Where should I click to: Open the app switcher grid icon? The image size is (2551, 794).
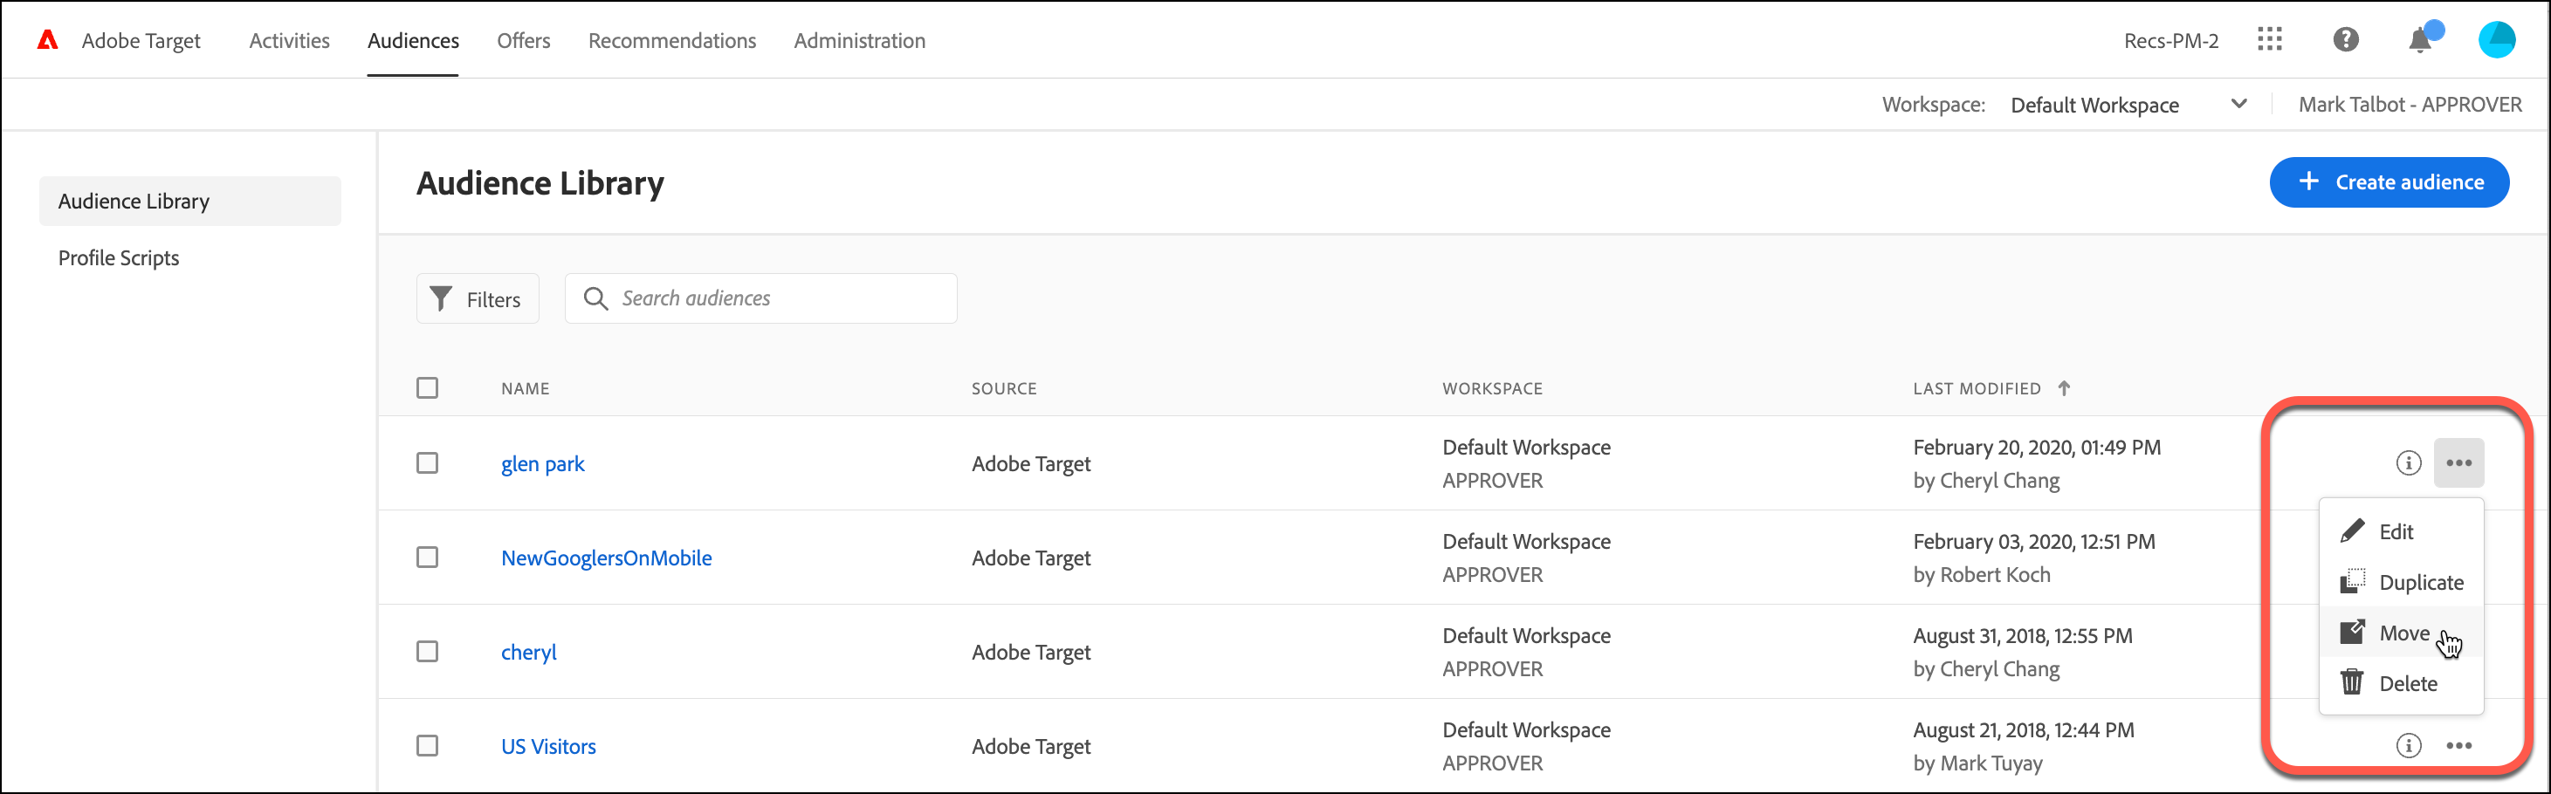[x=2269, y=39]
